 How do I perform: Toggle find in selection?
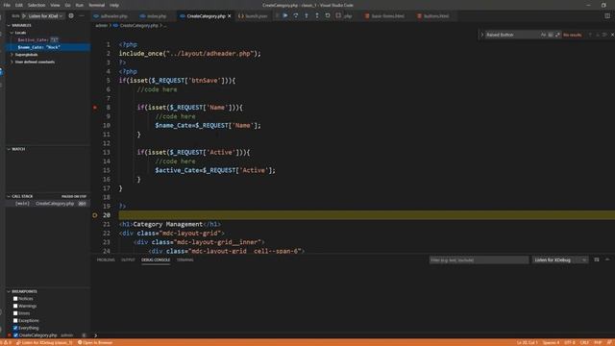[604, 35]
